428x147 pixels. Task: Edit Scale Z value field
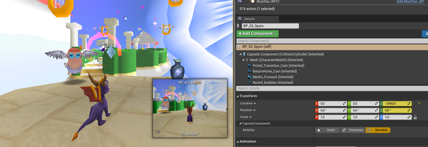point(397,117)
